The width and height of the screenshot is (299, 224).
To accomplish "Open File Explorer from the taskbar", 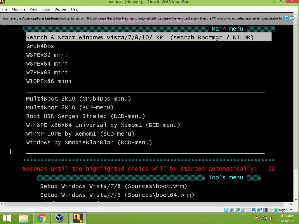I will tap(23, 218).
